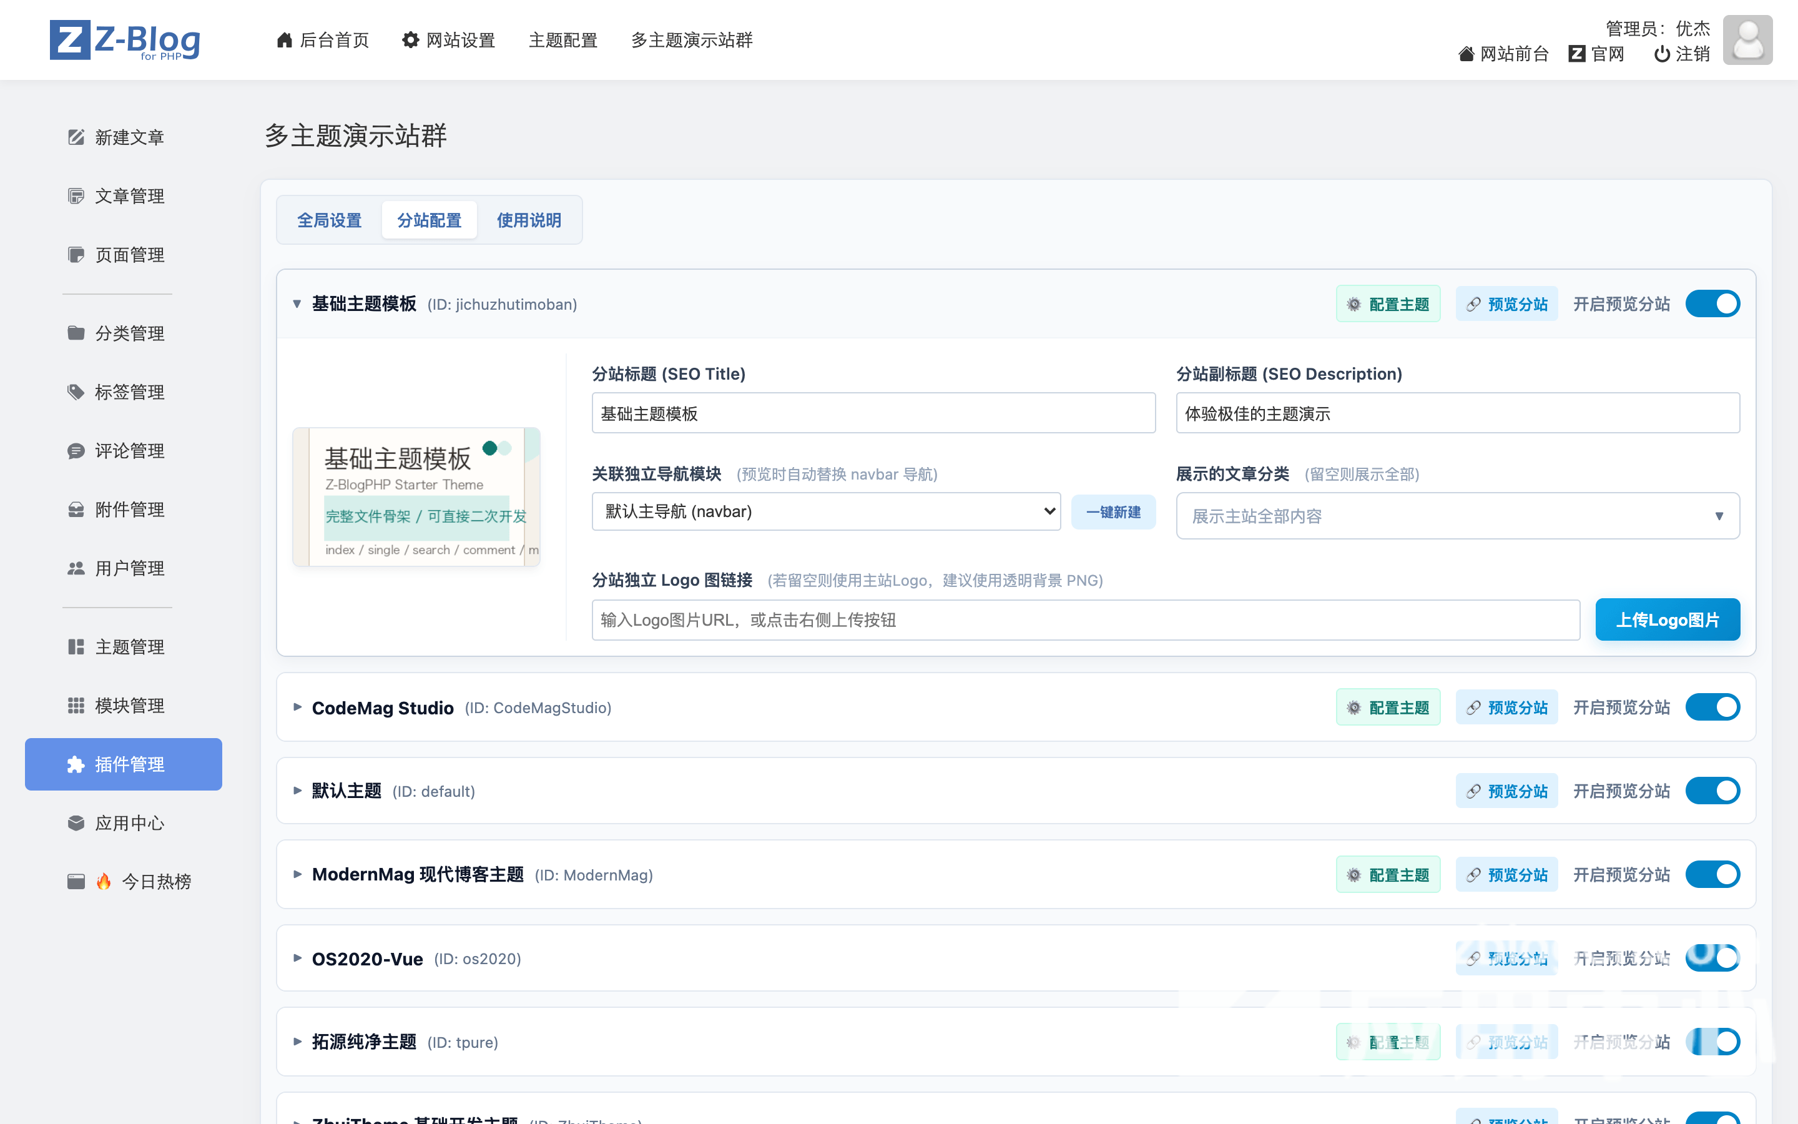Toggle 开启预览分站 for 默认主题
The width and height of the screenshot is (1798, 1124).
(x=1712, y=791)
